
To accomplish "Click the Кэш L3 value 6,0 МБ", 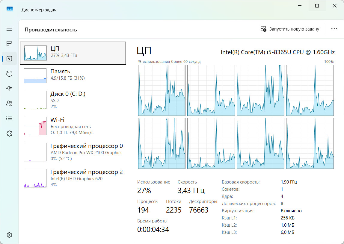I will [287, 232].
